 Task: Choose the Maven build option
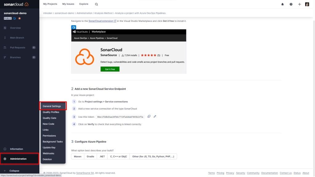pyautogui.click(x=78, y=156)
